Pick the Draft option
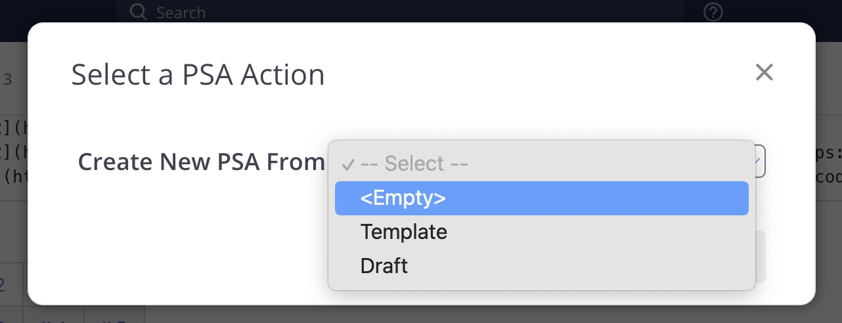 coord(384,266)
